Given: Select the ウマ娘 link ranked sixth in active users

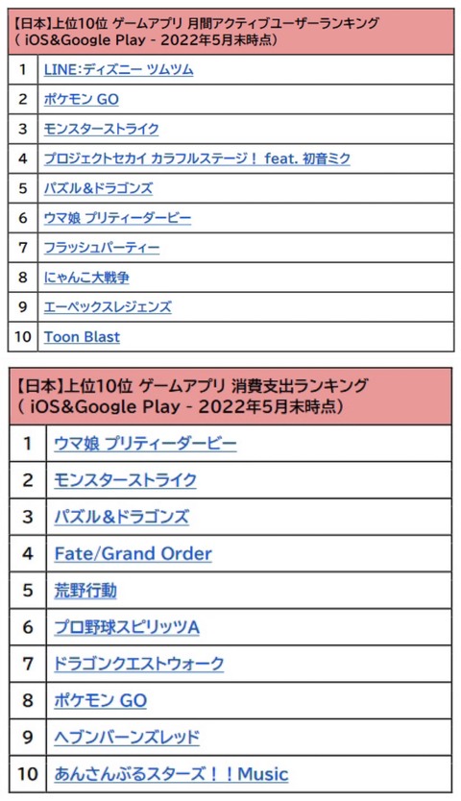Looking at the screenshot, I should click(x=117, y=218).
